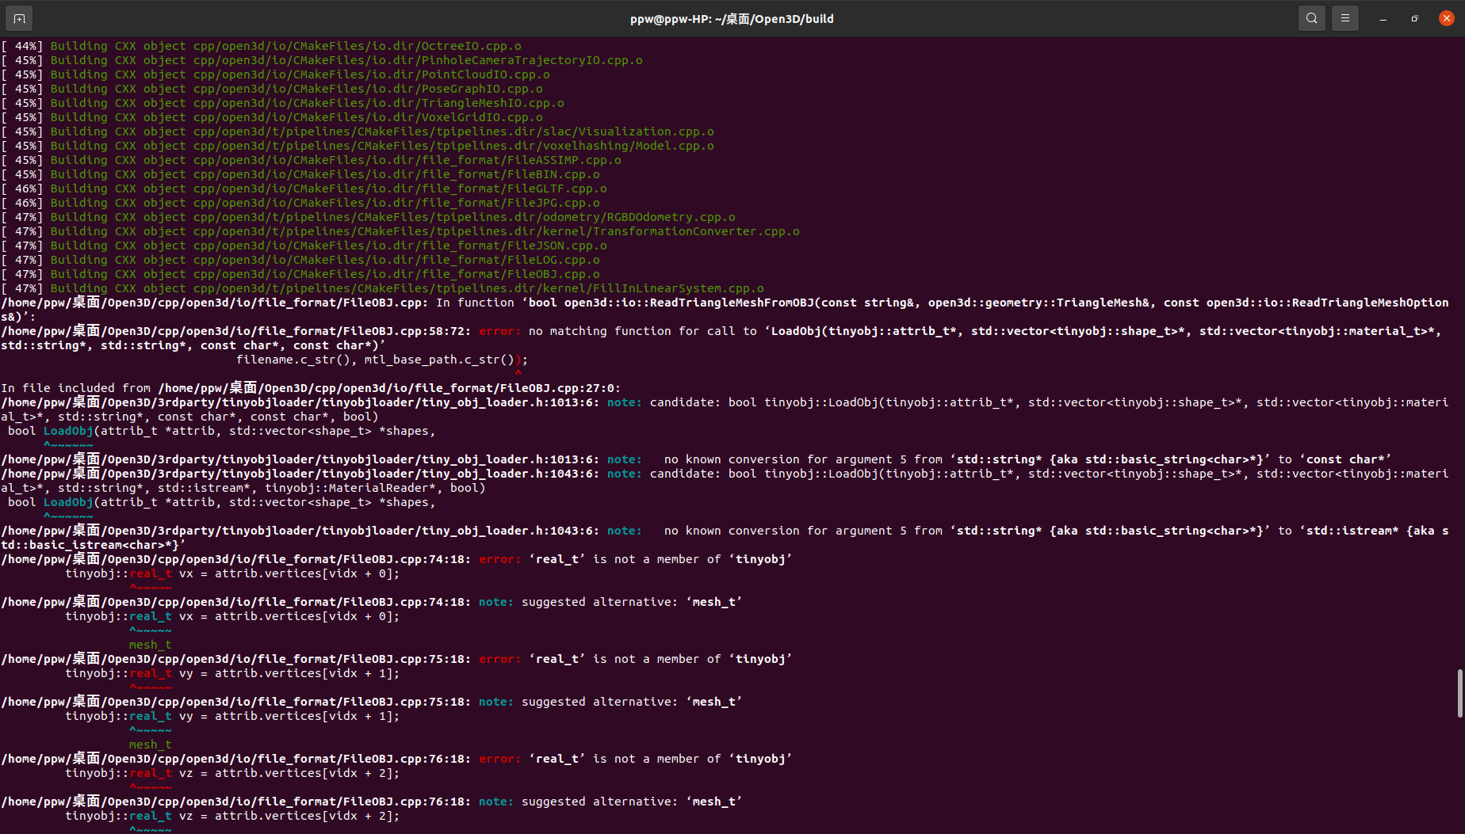Click 'In function bool open3d::io::ReadTriangleMeshFromOBJ' line
Viewport: 1465px width, 834px height.
(725, 310)
